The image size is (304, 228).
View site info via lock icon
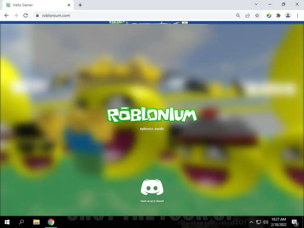point(37,15)
